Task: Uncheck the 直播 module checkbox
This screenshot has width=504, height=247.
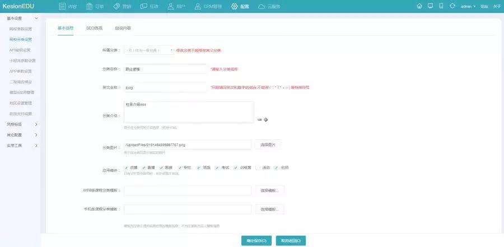Action: pos(144,167)
